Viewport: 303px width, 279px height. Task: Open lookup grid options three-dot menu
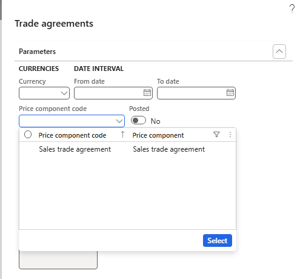pos(230,135)
